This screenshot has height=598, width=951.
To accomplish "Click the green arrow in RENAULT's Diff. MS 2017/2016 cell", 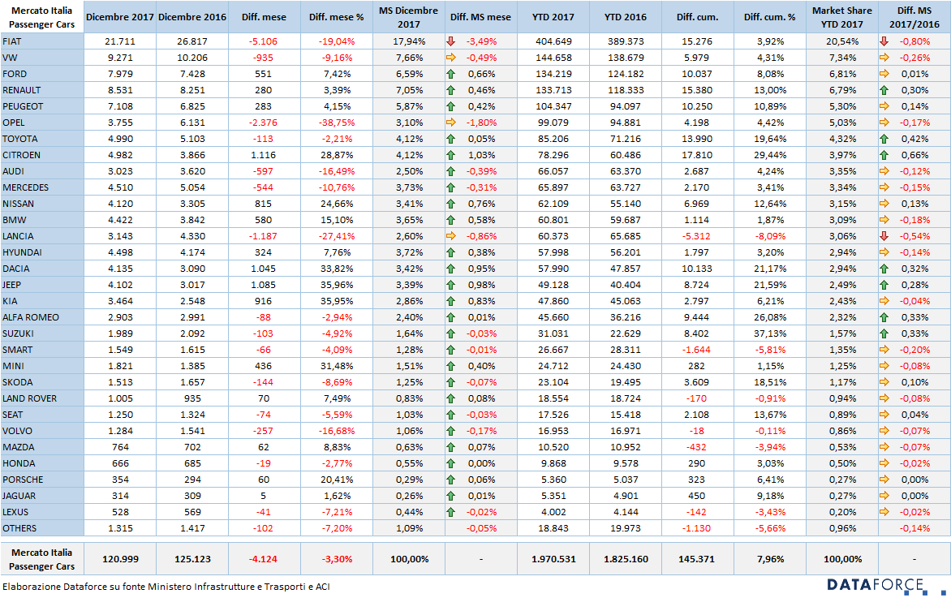I will [x=884, y=90].
